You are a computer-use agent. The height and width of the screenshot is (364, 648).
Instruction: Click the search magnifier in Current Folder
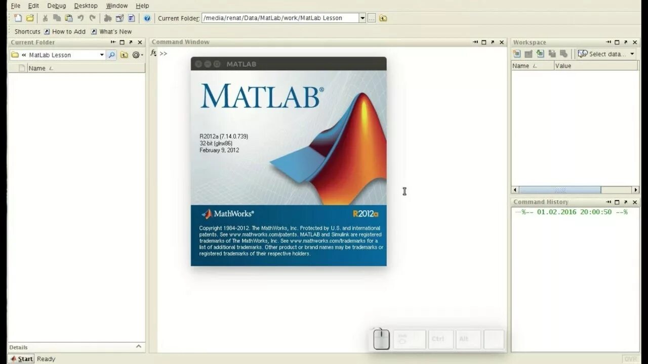[x=111, y=55]
